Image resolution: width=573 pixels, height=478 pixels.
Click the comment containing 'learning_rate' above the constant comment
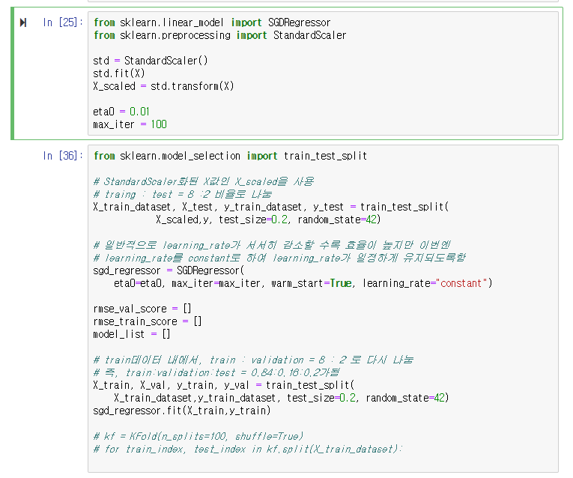point(272,245)
